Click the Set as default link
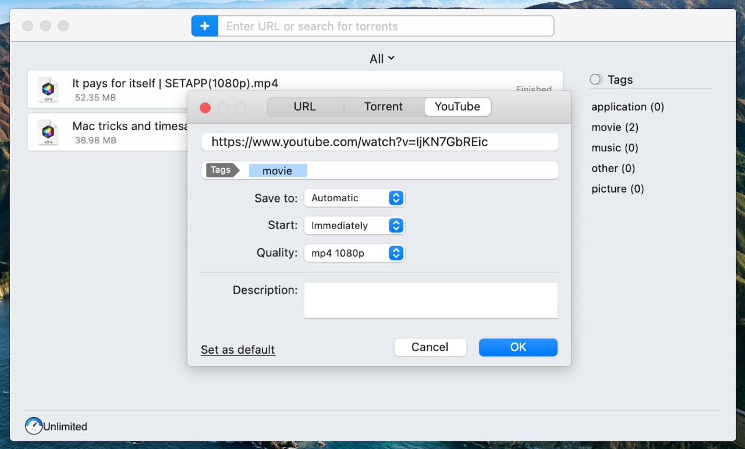Image resolution: width=745 pixels, height=449 pixels. coord(238,350)
